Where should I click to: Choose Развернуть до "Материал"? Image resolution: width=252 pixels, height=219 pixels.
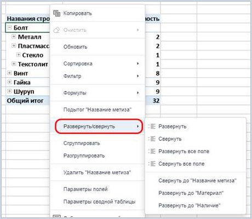(196, 193)
